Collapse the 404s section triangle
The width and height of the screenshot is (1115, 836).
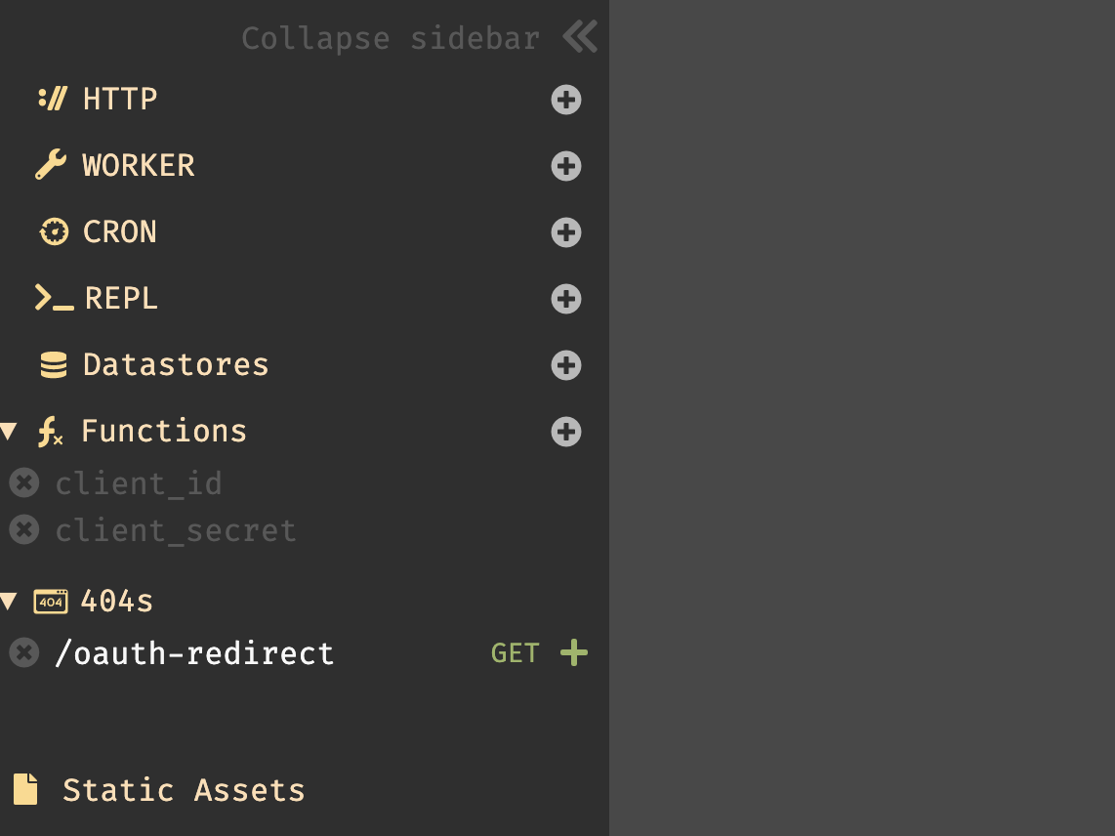(9, 602)
